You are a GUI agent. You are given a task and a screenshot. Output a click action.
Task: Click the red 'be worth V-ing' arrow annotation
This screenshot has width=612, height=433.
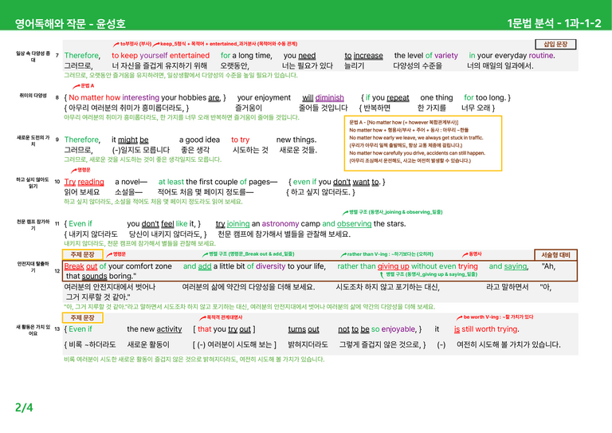[459, 317]
